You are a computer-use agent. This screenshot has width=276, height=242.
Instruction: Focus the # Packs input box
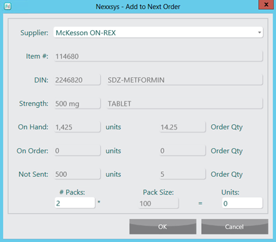[x=75, y=203]
